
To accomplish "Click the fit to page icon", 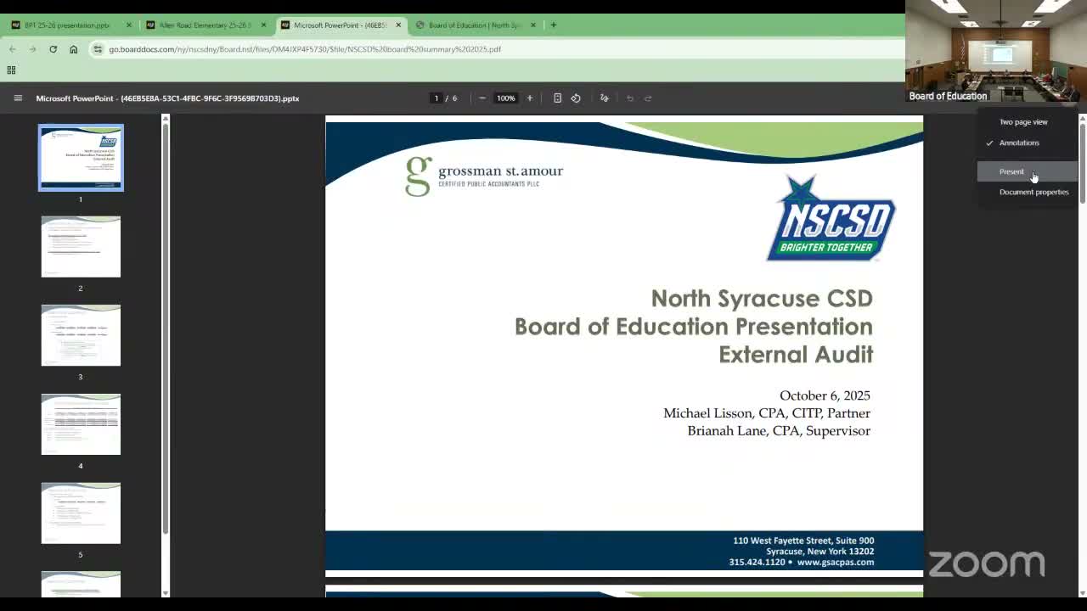I will (x=557, y=98).
